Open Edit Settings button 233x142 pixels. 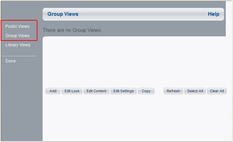coord(123,91)
